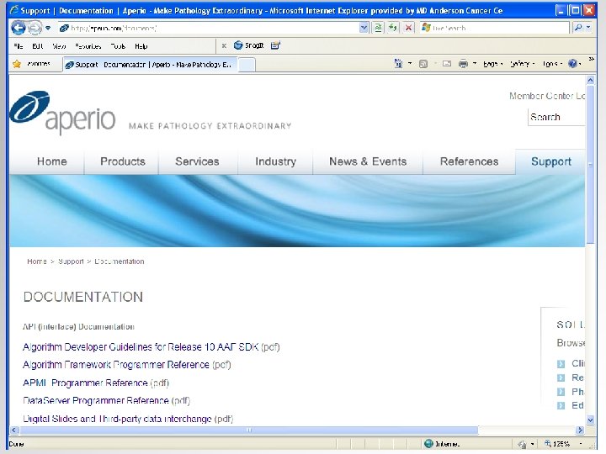Click inside the Live Search box
The width and height of the screenshot is (606, 454).
495,28
